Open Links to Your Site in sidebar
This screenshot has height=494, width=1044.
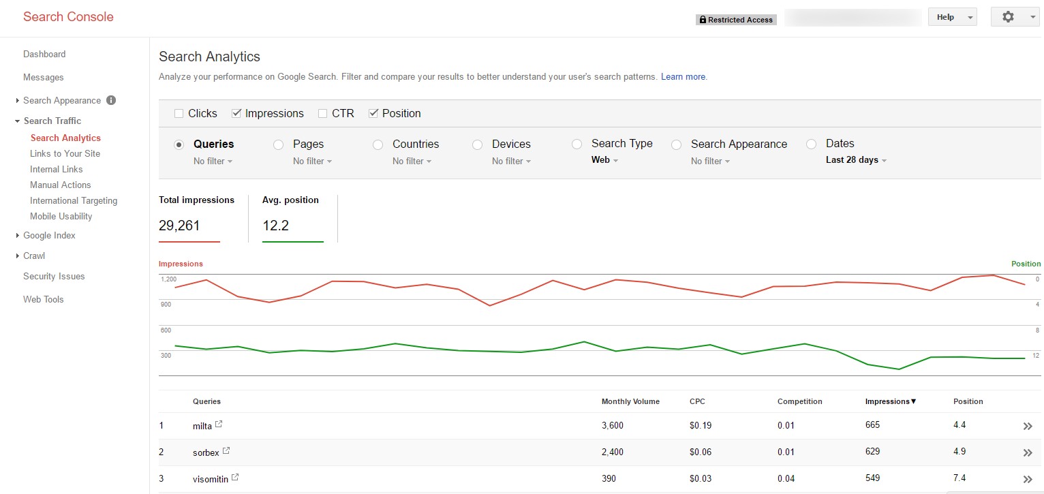65,153
